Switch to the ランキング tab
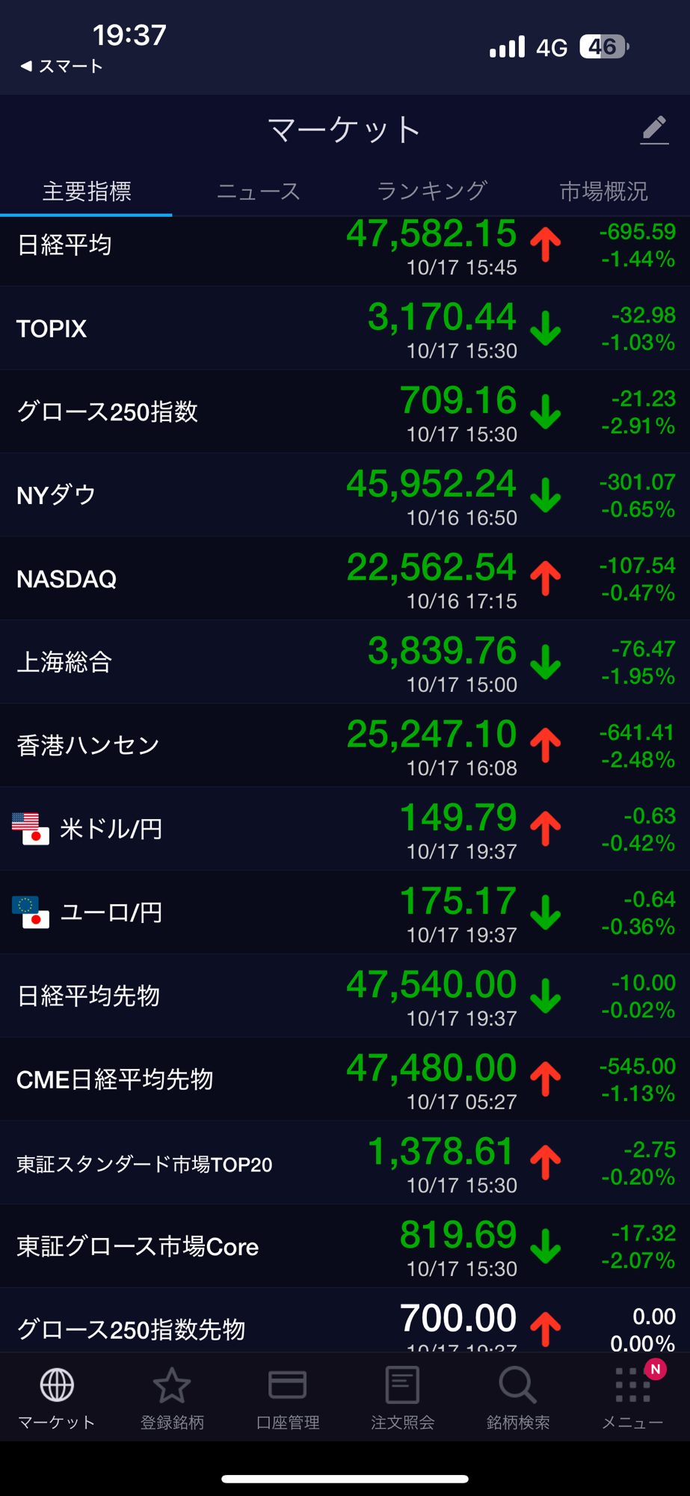 coord(432,191)
